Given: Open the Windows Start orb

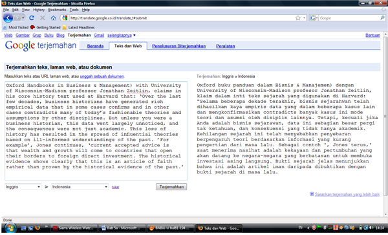Looking at the screenshot, I should 10,228.
